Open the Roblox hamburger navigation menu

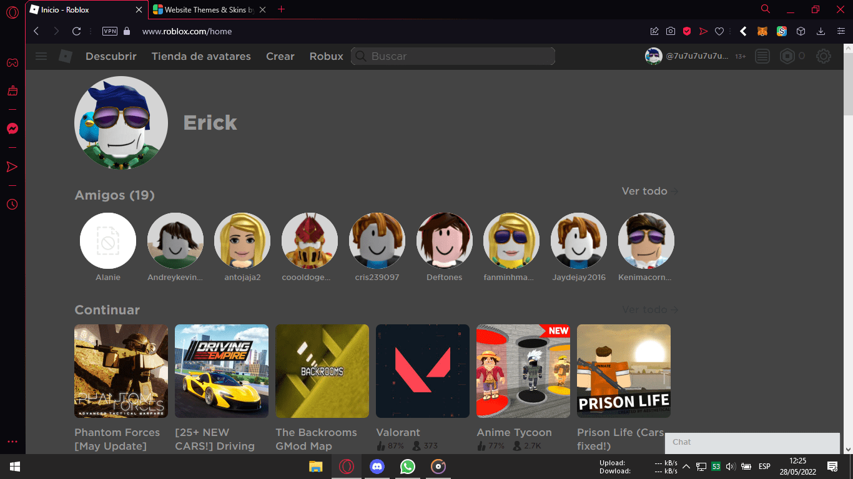[x=41, y=56]
